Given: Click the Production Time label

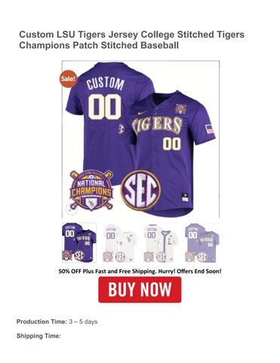Looking at the screenshot, I should [x=42, y=321].
